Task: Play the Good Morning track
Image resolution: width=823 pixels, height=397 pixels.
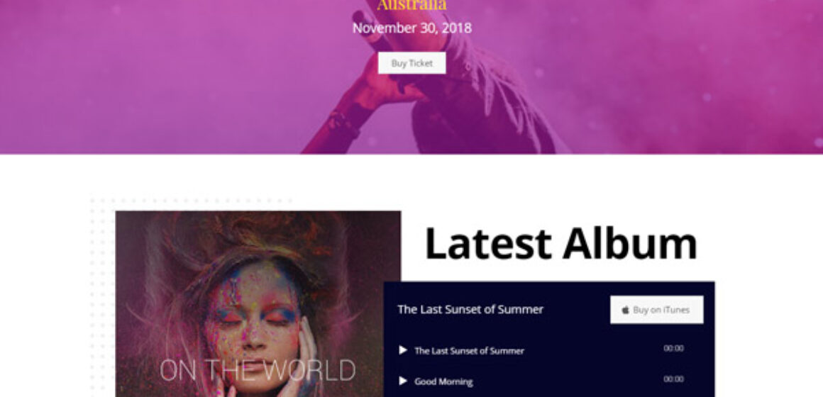Action: (403, 381)
